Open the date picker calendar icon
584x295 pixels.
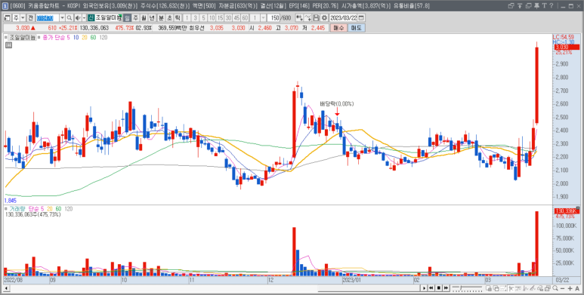pos(361,18)
